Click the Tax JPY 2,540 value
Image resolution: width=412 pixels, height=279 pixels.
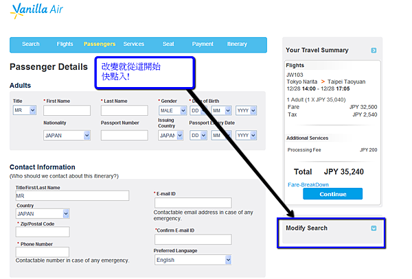(365, 114)
